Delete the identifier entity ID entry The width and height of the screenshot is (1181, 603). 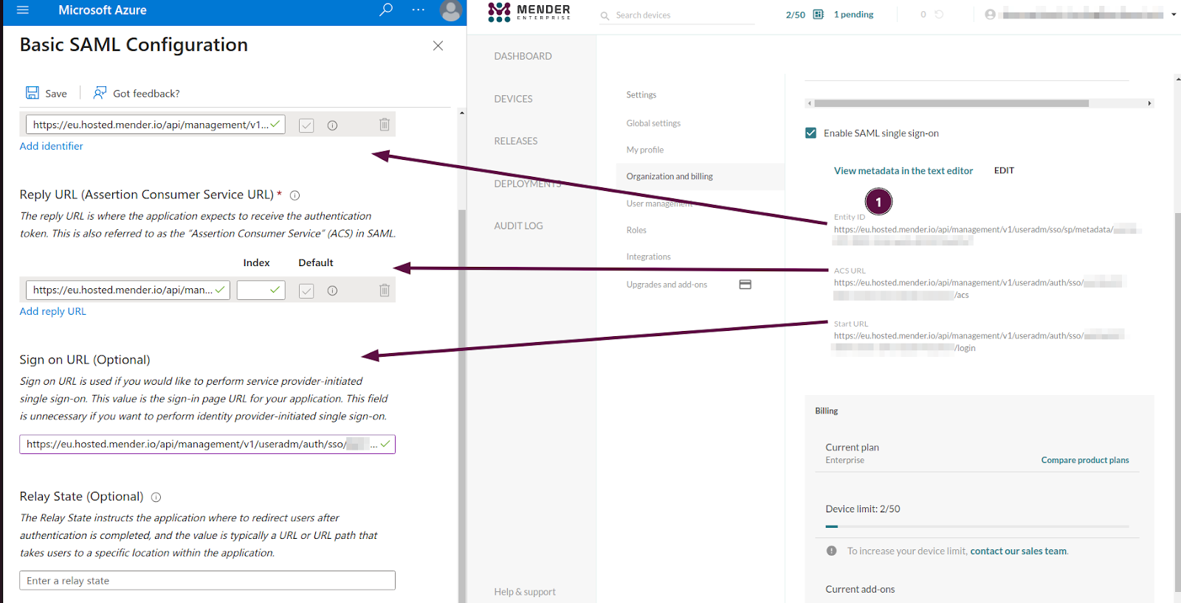point(384,125)
